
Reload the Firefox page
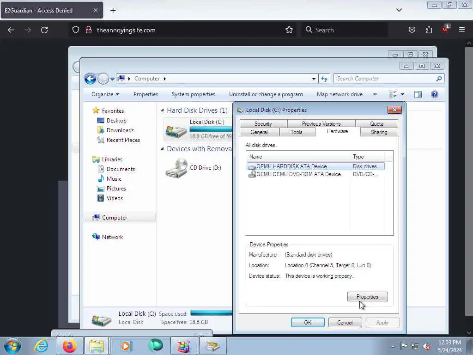coord(44,30)
